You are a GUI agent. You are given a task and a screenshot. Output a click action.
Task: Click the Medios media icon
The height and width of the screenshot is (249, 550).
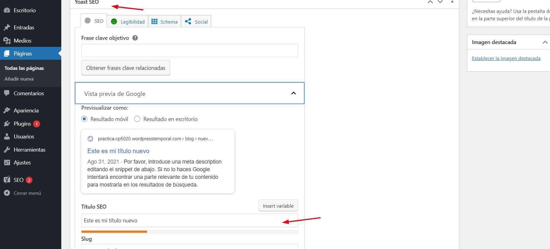point(7,40)
